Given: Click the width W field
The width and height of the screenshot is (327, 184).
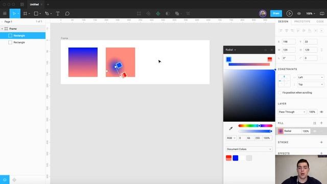Looking at the screenshot, I should pyautogui.click(x=289, y=50).
